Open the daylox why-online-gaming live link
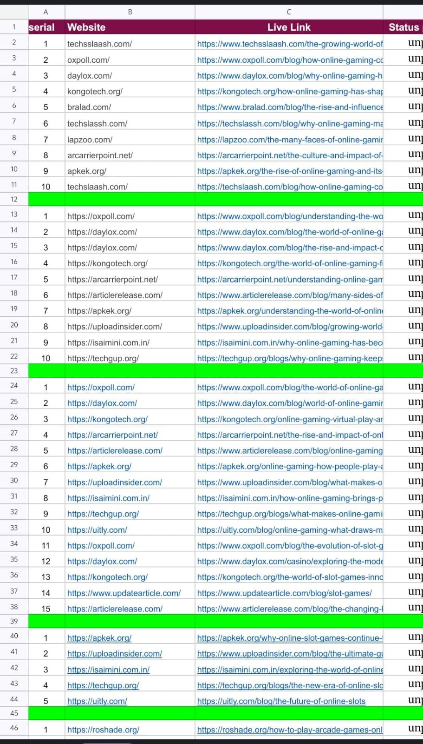Screen dimensions: 423x744 coord(290,75)
